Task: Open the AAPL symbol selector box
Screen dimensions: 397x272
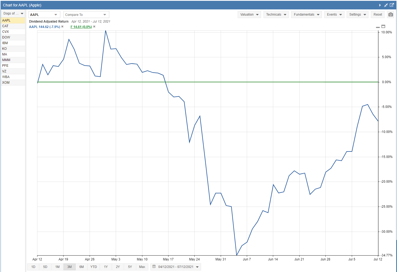Action: [44, 15]
